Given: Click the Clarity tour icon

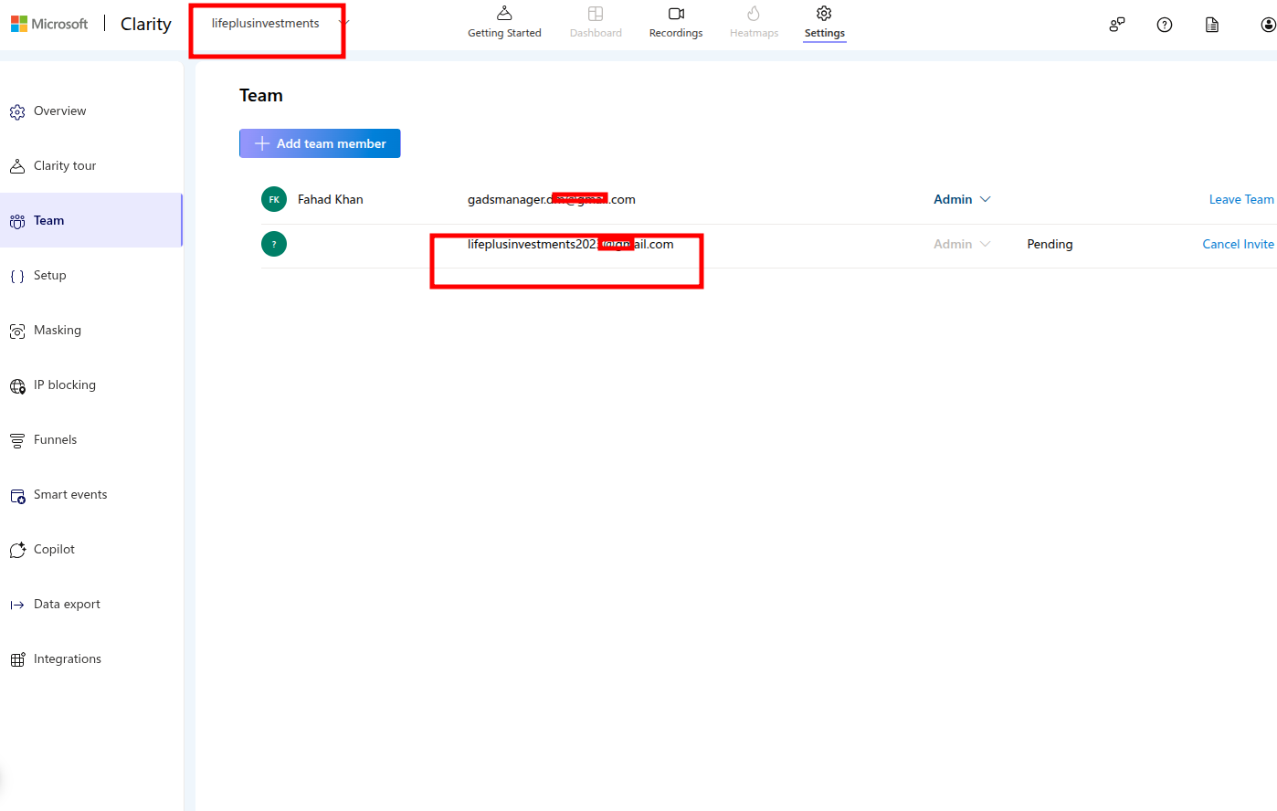Looking at the screenshot, I should coord(17,166).
